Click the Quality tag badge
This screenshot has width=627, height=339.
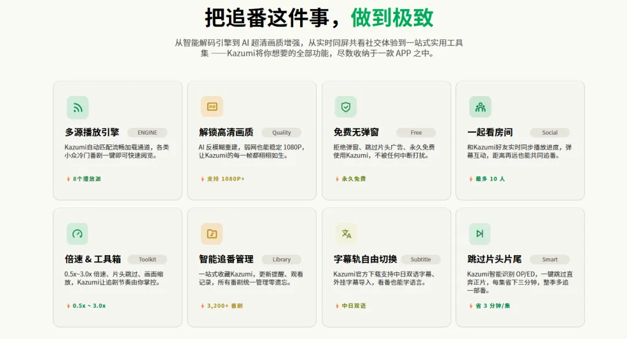click(x=282, y=133)
